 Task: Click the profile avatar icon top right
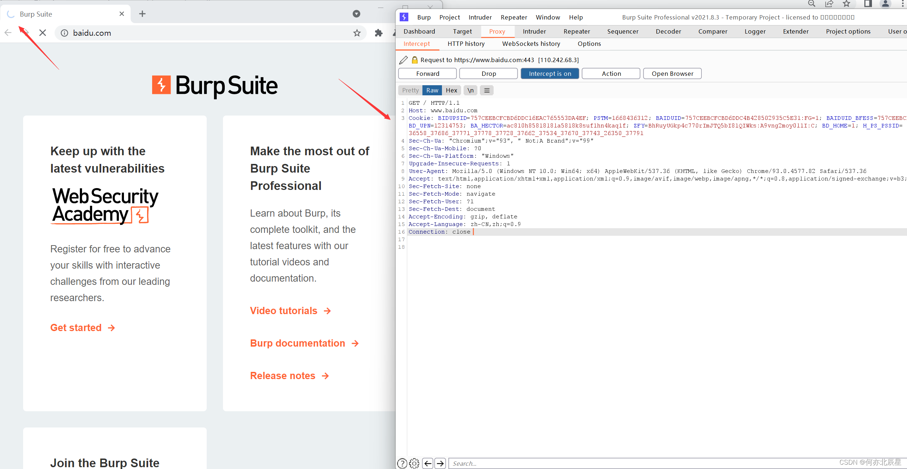coord(885,4)
